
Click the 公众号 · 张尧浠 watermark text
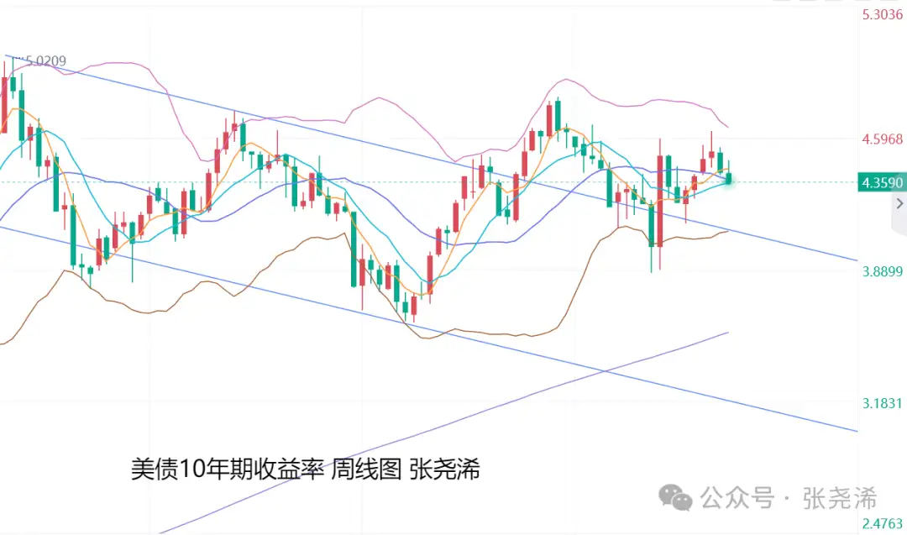tap(789, 498)
